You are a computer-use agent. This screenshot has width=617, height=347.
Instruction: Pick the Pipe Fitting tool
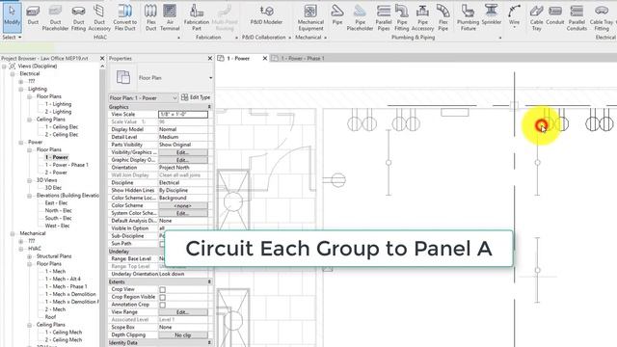pos(402,17)
